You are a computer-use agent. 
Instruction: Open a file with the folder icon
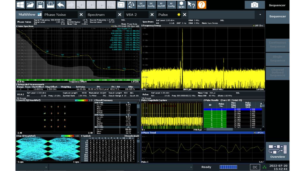pos(30,5)
